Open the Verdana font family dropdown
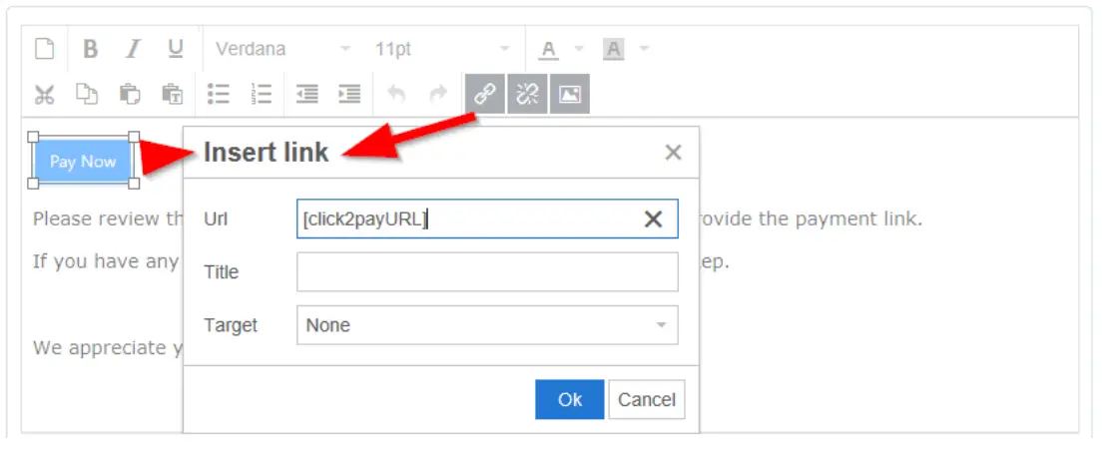The width and height of the screenshot is (1103, 458). [x=282, y=49]
